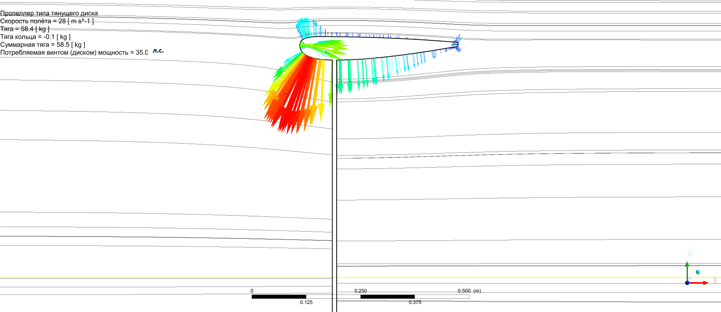Click the blue Z axis dot at the triad origin
This screenshot has height=312, width=721.
pyautogui.click(x=687, y=283)
